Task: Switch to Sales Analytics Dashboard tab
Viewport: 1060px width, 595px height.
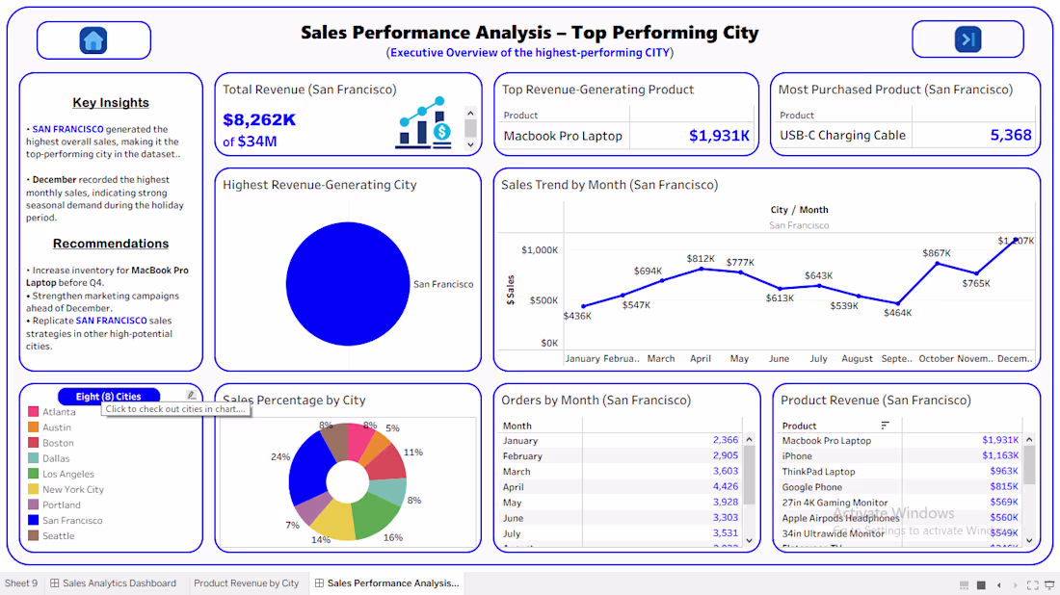Action: pos(113,583)
